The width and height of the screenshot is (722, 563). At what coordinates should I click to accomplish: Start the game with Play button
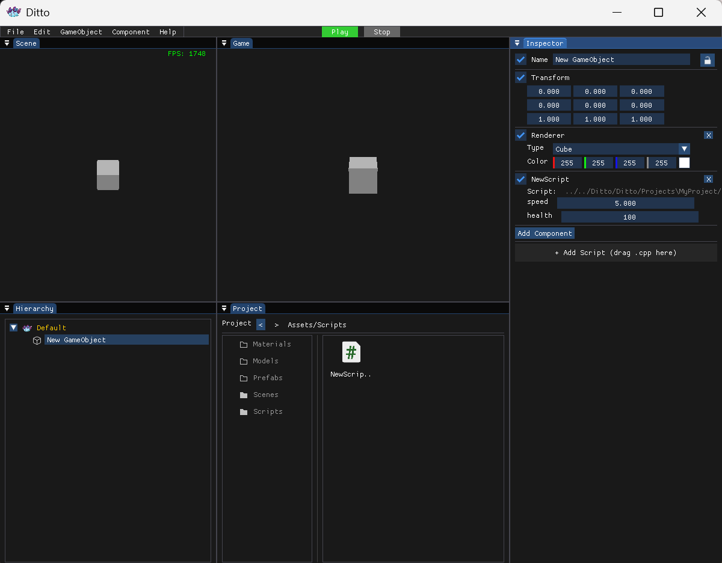340,32
